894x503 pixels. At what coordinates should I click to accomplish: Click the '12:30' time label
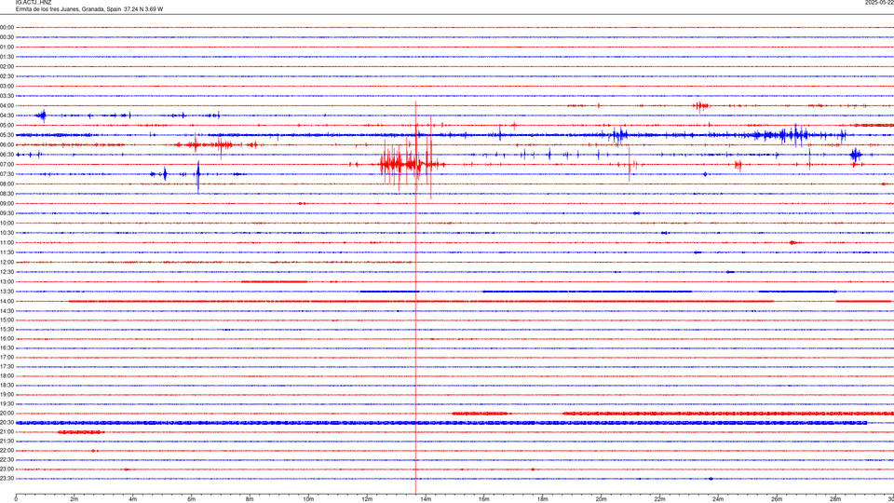pyautogui.click(x=7, y=272)
